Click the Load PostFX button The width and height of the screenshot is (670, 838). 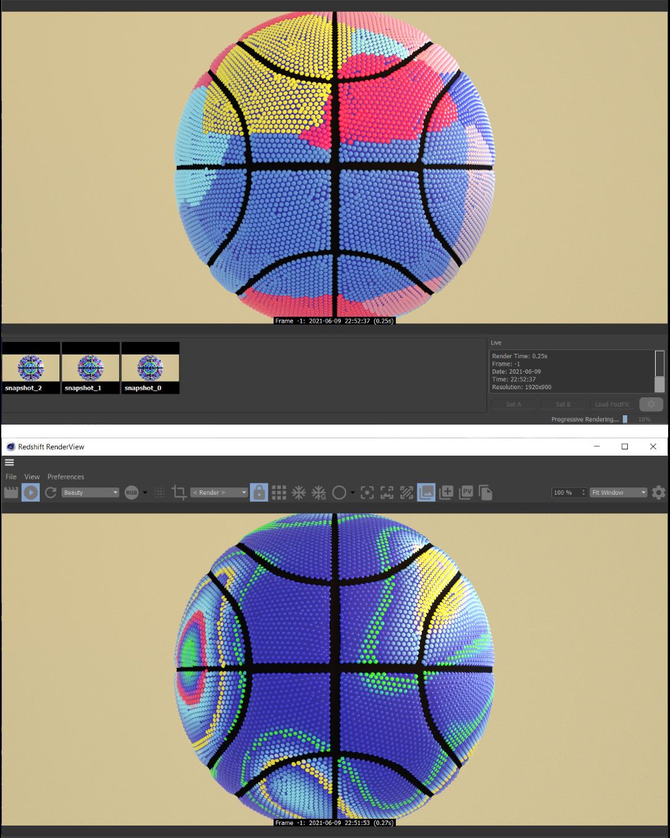(x=612, y=404)
